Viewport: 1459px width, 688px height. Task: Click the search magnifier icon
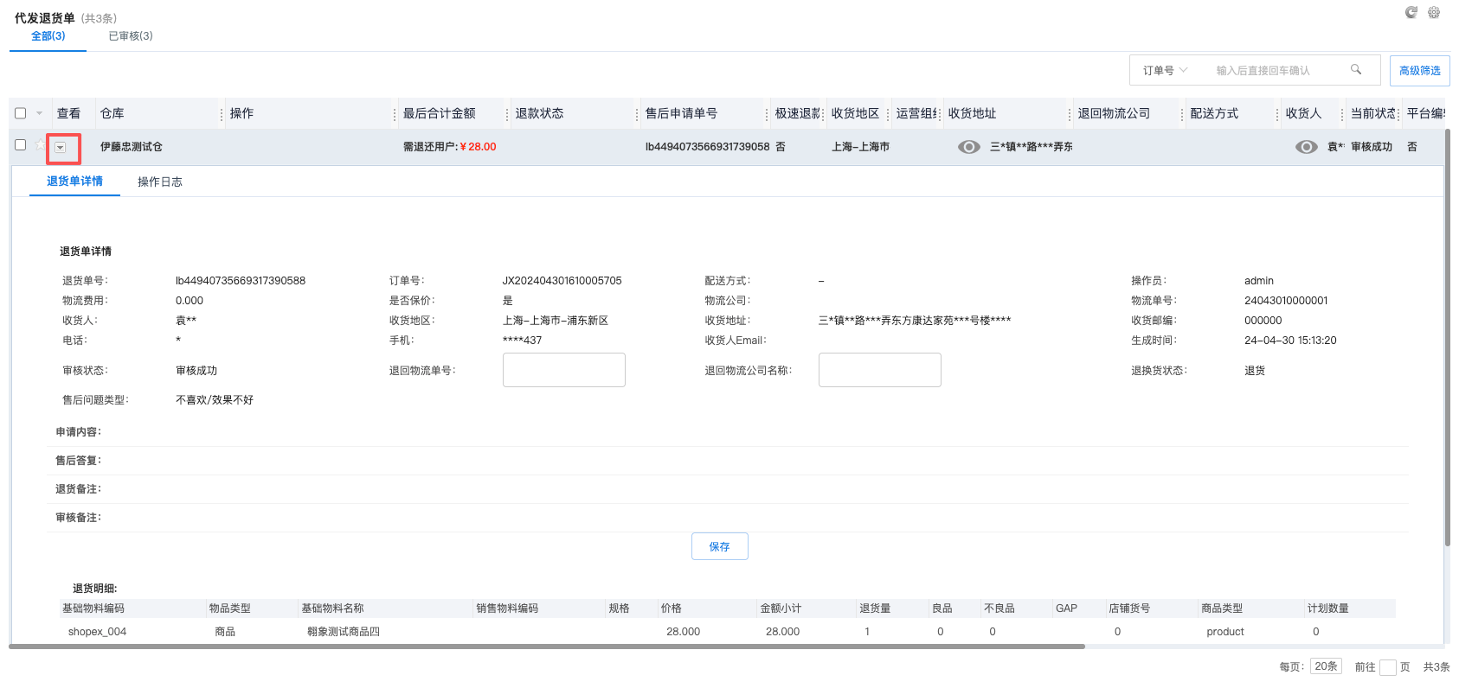[x=1356, y=69]
